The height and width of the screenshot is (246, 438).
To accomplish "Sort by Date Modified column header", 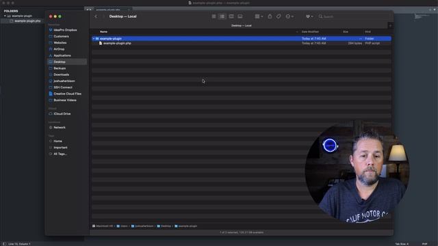I will pos(310,32).
